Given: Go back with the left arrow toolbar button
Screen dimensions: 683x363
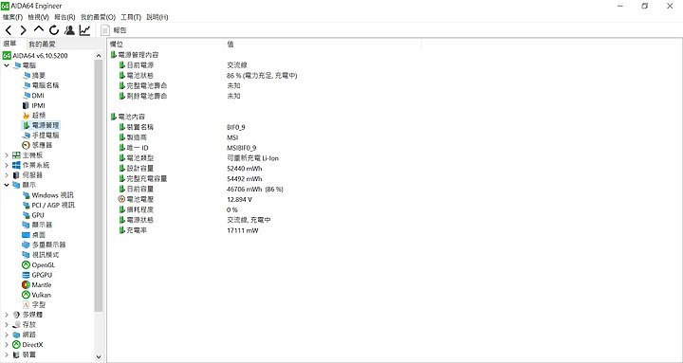Looking at the screenshot, I should [9, 30].
